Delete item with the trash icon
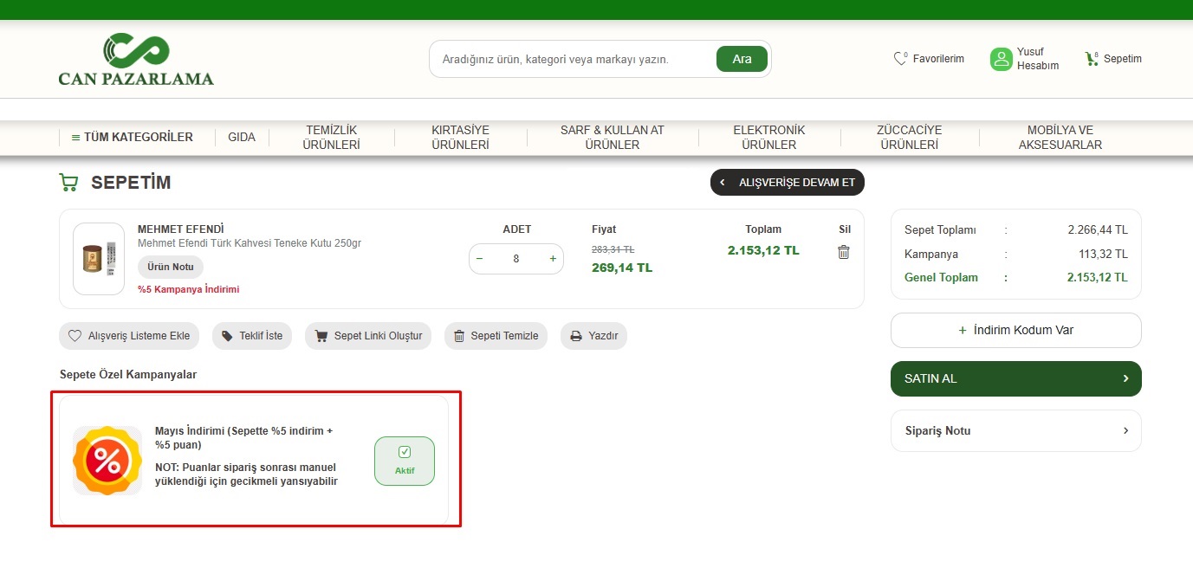Image resolution: width=1193 pixels, height=581 pixels. (844, 252)
